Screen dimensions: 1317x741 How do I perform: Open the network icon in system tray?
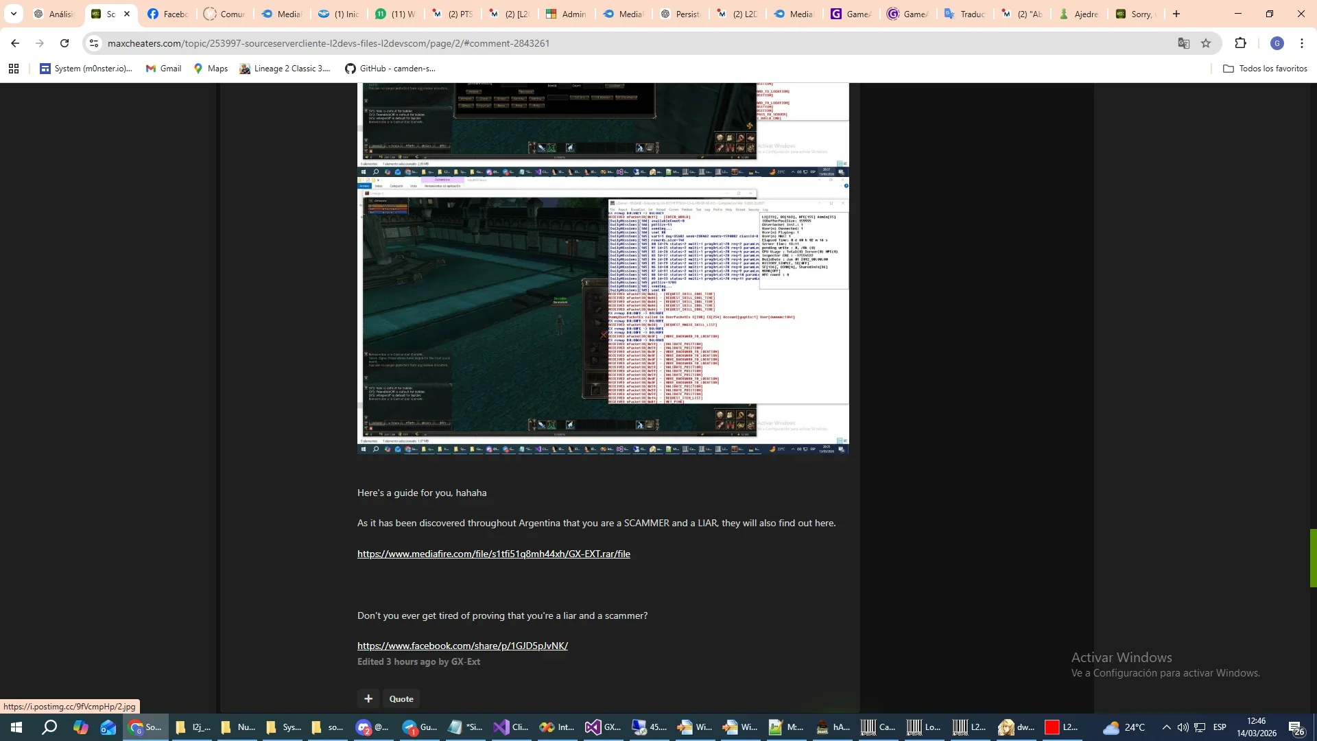pos(1200,727)
